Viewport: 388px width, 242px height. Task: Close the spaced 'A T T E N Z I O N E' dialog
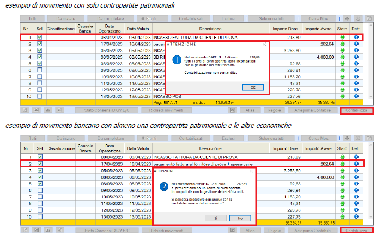coord(264,44)
